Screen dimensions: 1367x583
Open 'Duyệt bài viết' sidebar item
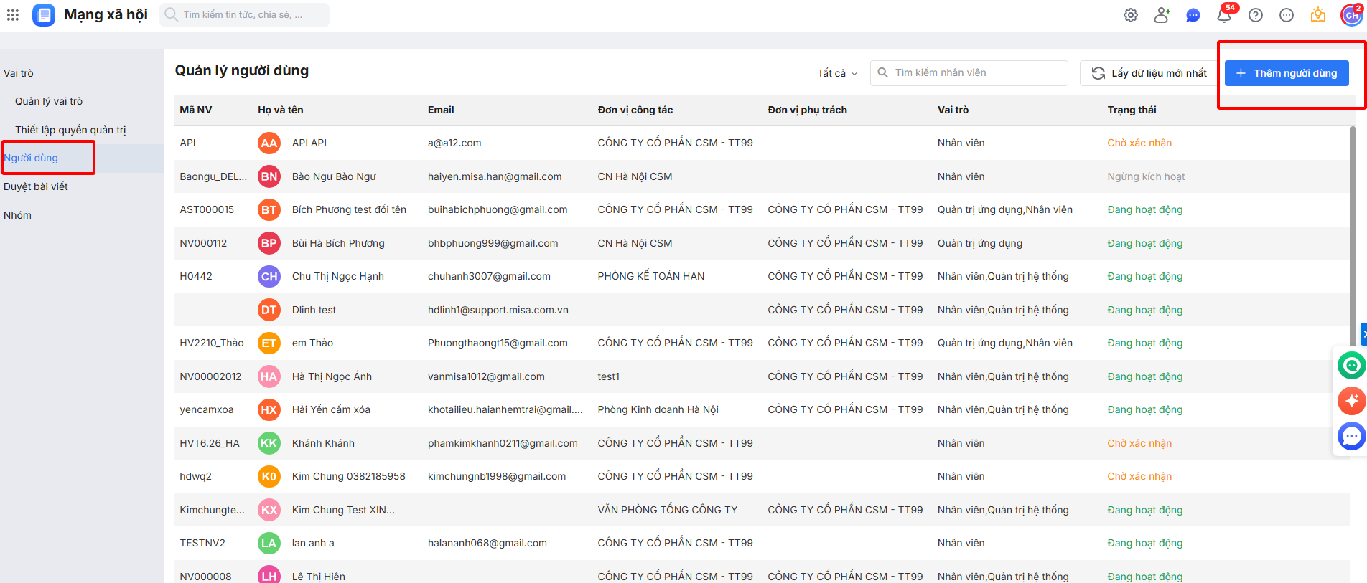click(x=36, y=186)
